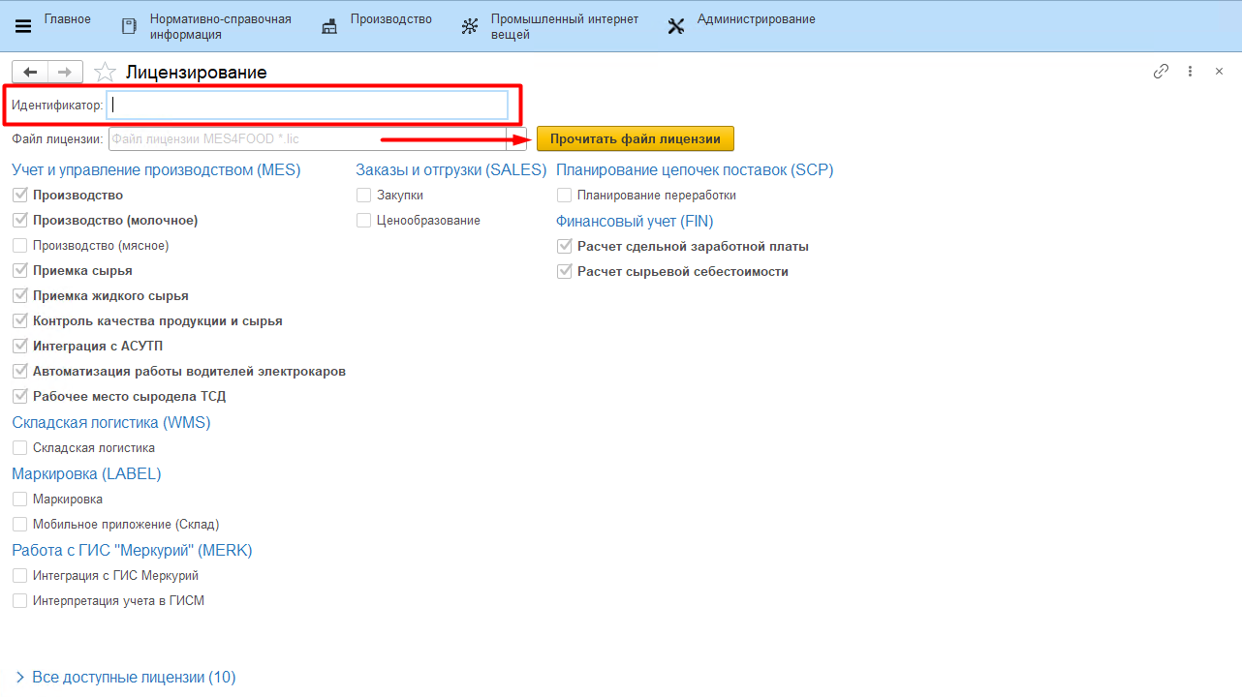The width and height of the screenshot is (1242, 697).
Task: Click the Администрирование tools icon
Action: (676, 26)
